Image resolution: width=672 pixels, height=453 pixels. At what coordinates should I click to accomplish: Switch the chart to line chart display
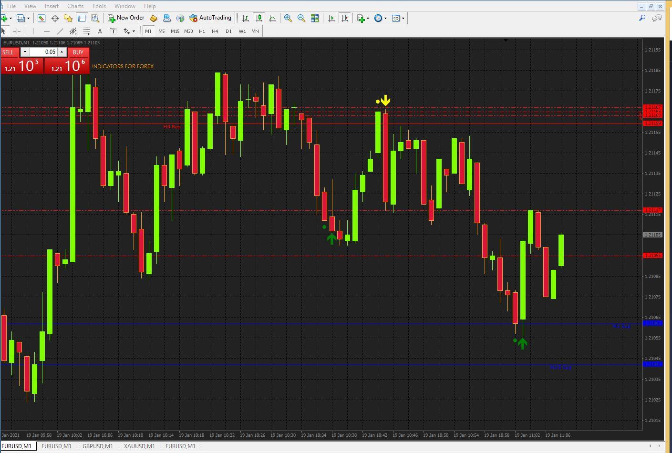pos(272,18)
